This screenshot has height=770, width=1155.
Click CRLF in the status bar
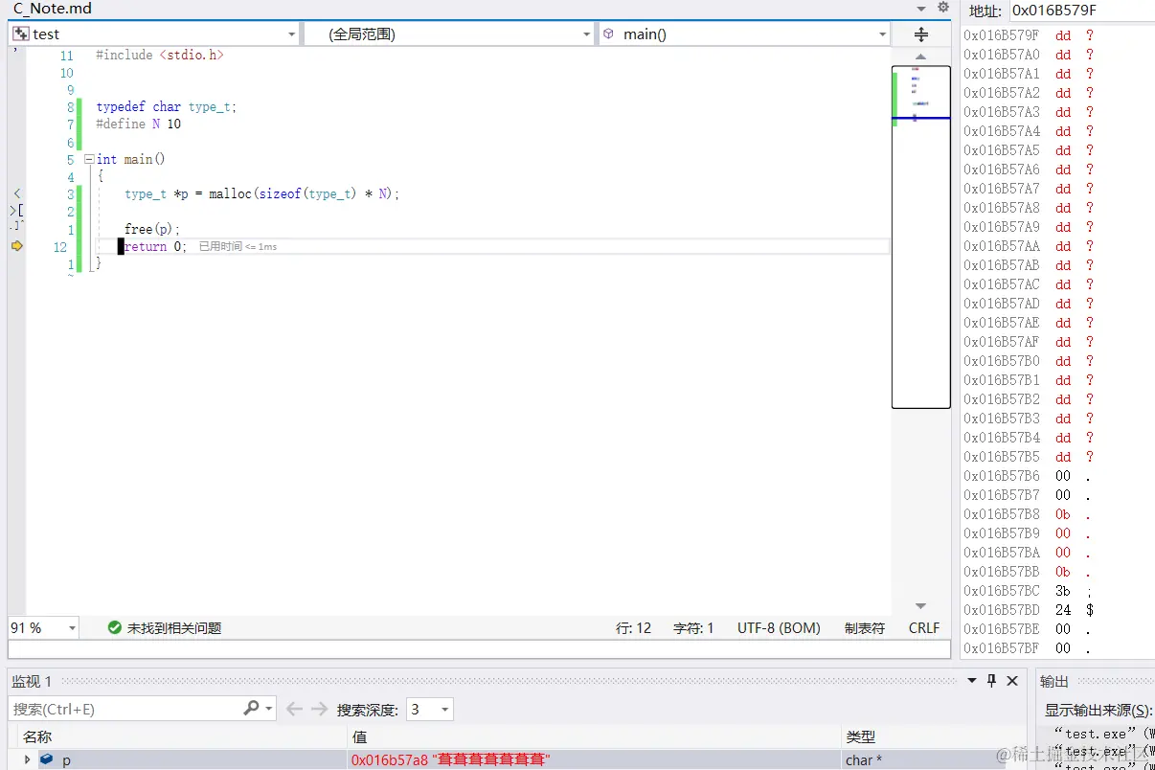pos(922,628)
